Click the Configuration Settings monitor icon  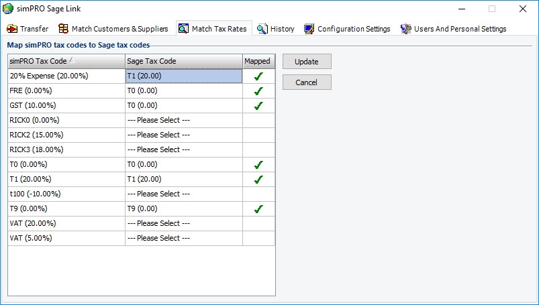point(309,29)
